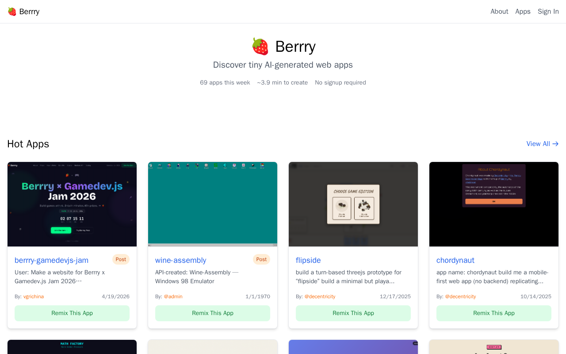Click the '69 apps this week' stat
The image size is (566, 354).
coord(225,83)
